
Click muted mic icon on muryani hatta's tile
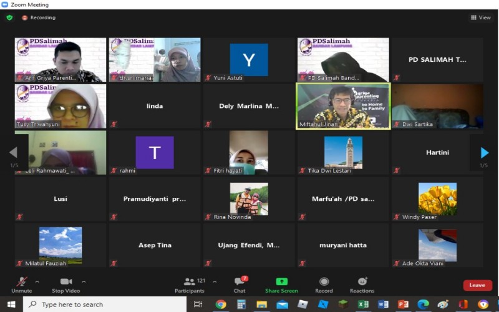[x=303, y=263]
